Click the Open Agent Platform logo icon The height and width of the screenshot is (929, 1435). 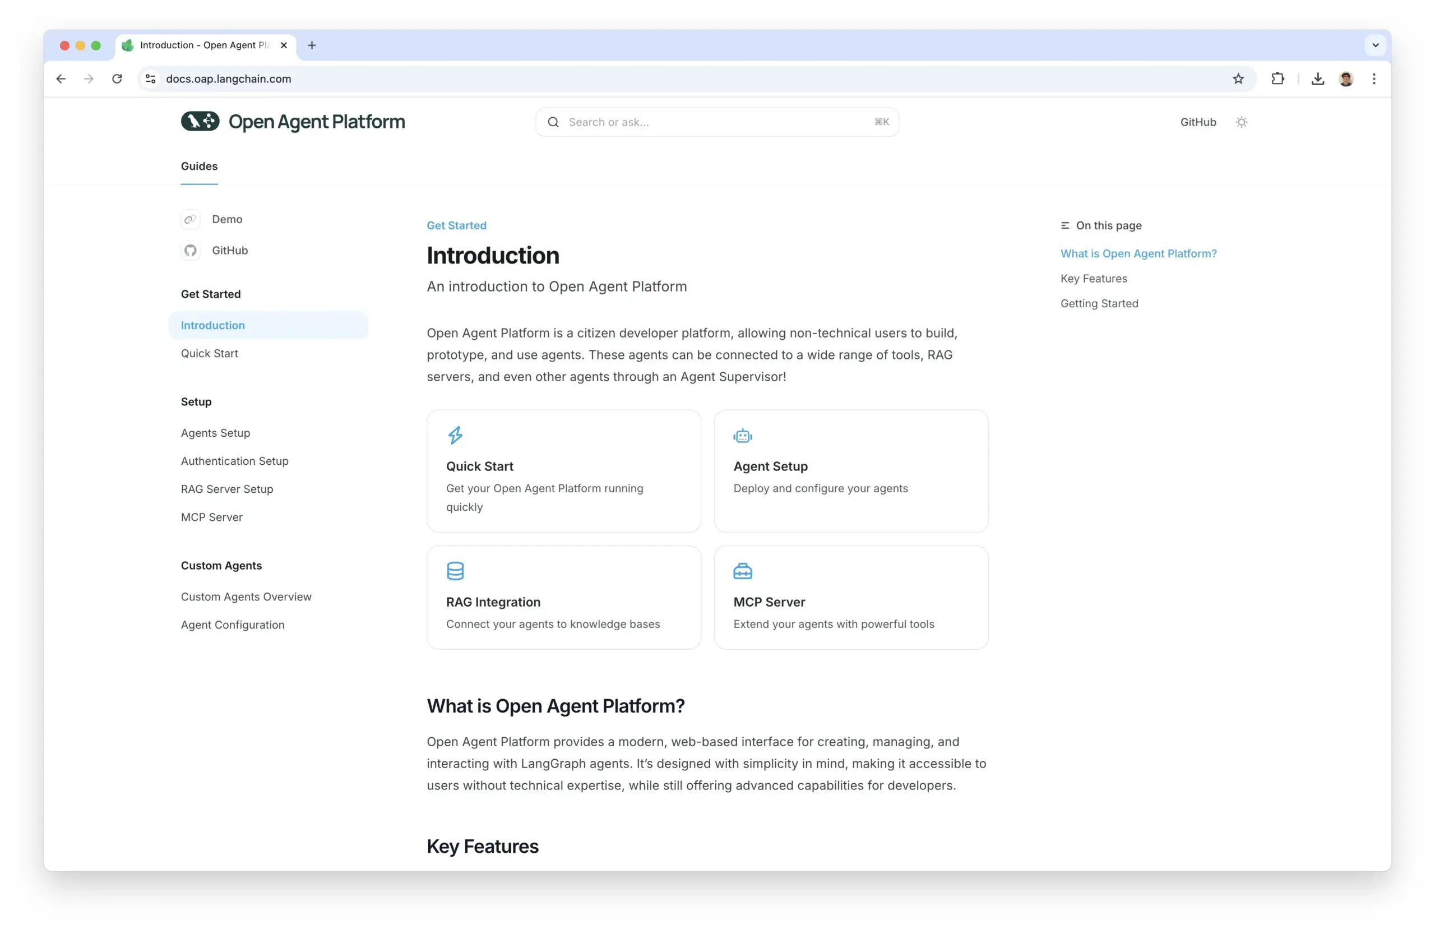tap(200, 121)
